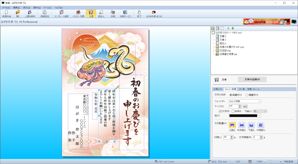Open the イラスト・写真 icon
The image size is (298, 164).
tap(78, 14)
